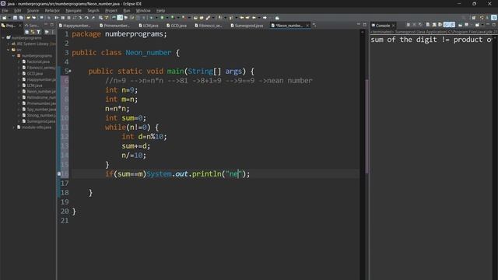Image resolution: width=498 pixels, height=280 pixels.
Task: Expand the module-info.java node
Action: click(14, 128)
